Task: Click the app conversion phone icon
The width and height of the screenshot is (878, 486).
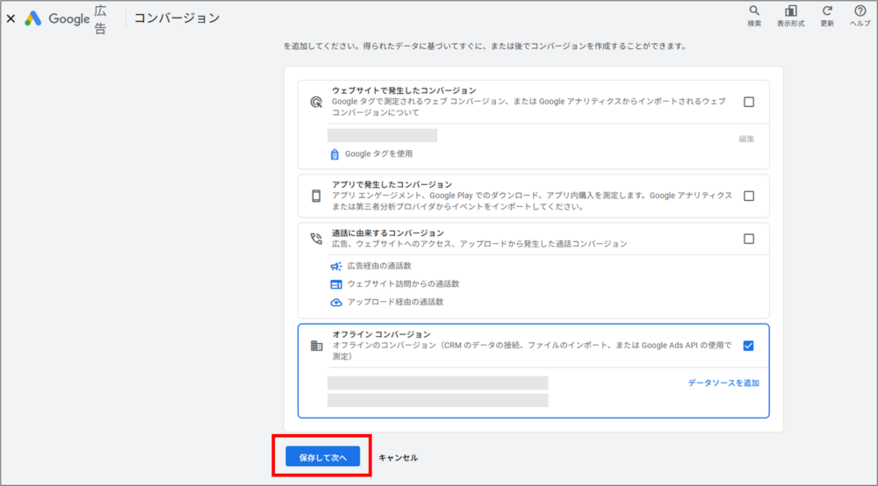Action: (316, 197)
